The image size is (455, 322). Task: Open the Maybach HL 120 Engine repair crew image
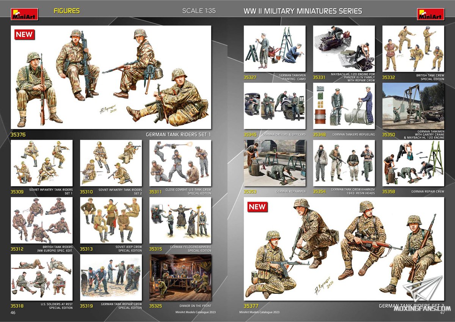coord(344,49)
